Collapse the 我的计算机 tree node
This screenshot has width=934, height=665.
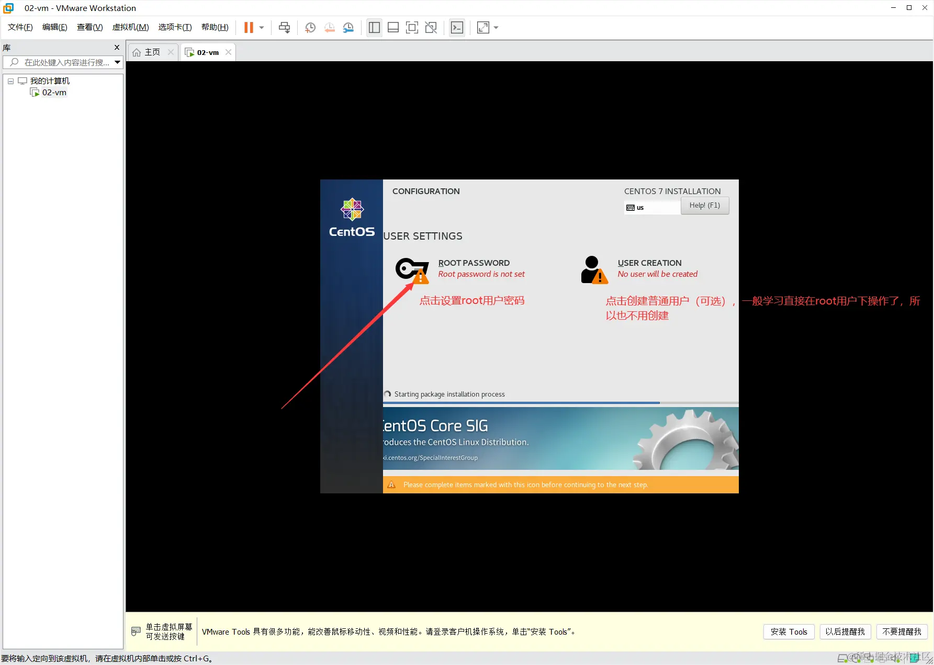click(10, 81)
